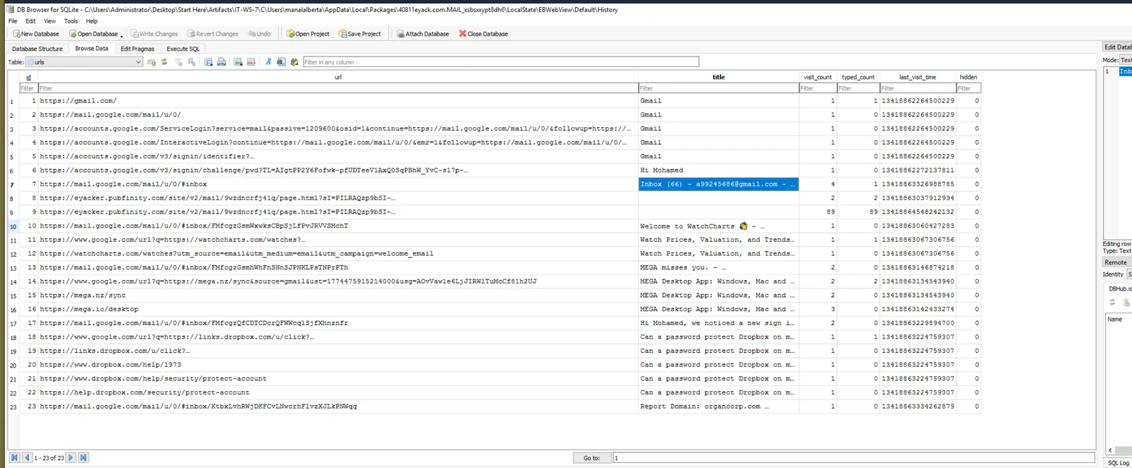This screenshot has width=1132, height=468.
Task: Click the Remote panel left scroll arrow
Action: tap(1110, 450)
